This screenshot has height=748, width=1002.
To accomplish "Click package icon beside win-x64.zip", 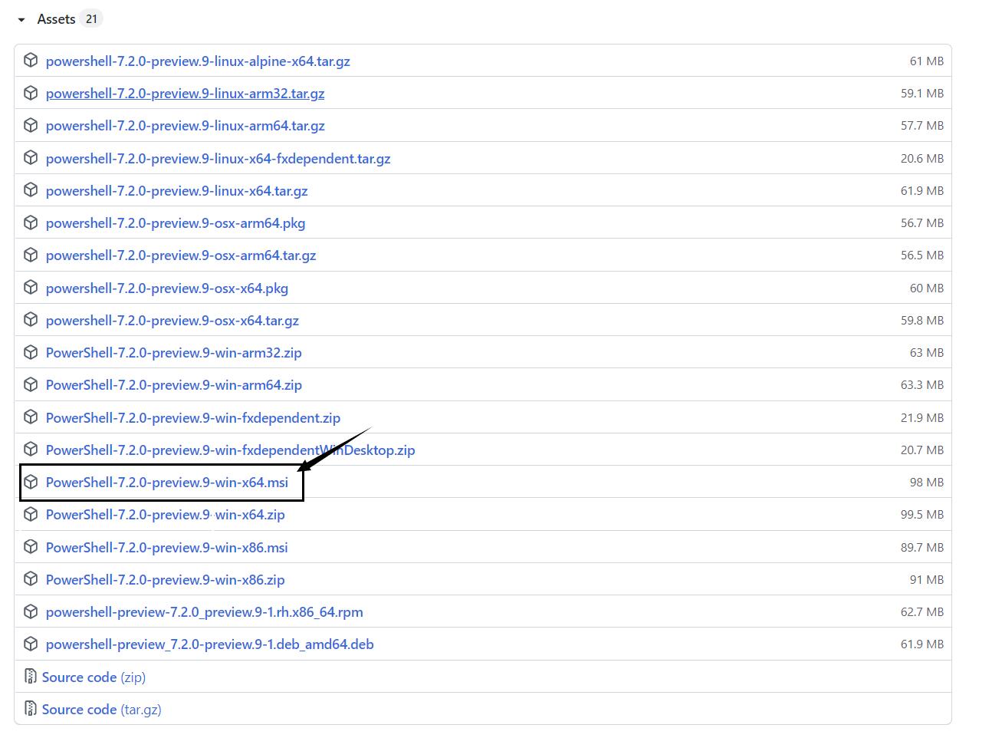I will [x=31, y=514].
